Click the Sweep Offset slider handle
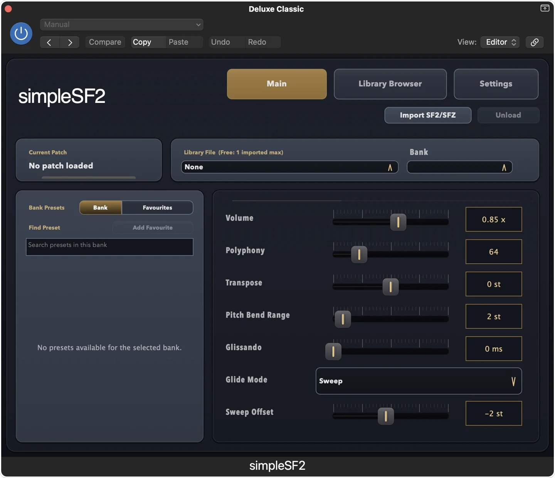This screenshot has width=555, height=478. click(386, 416)
